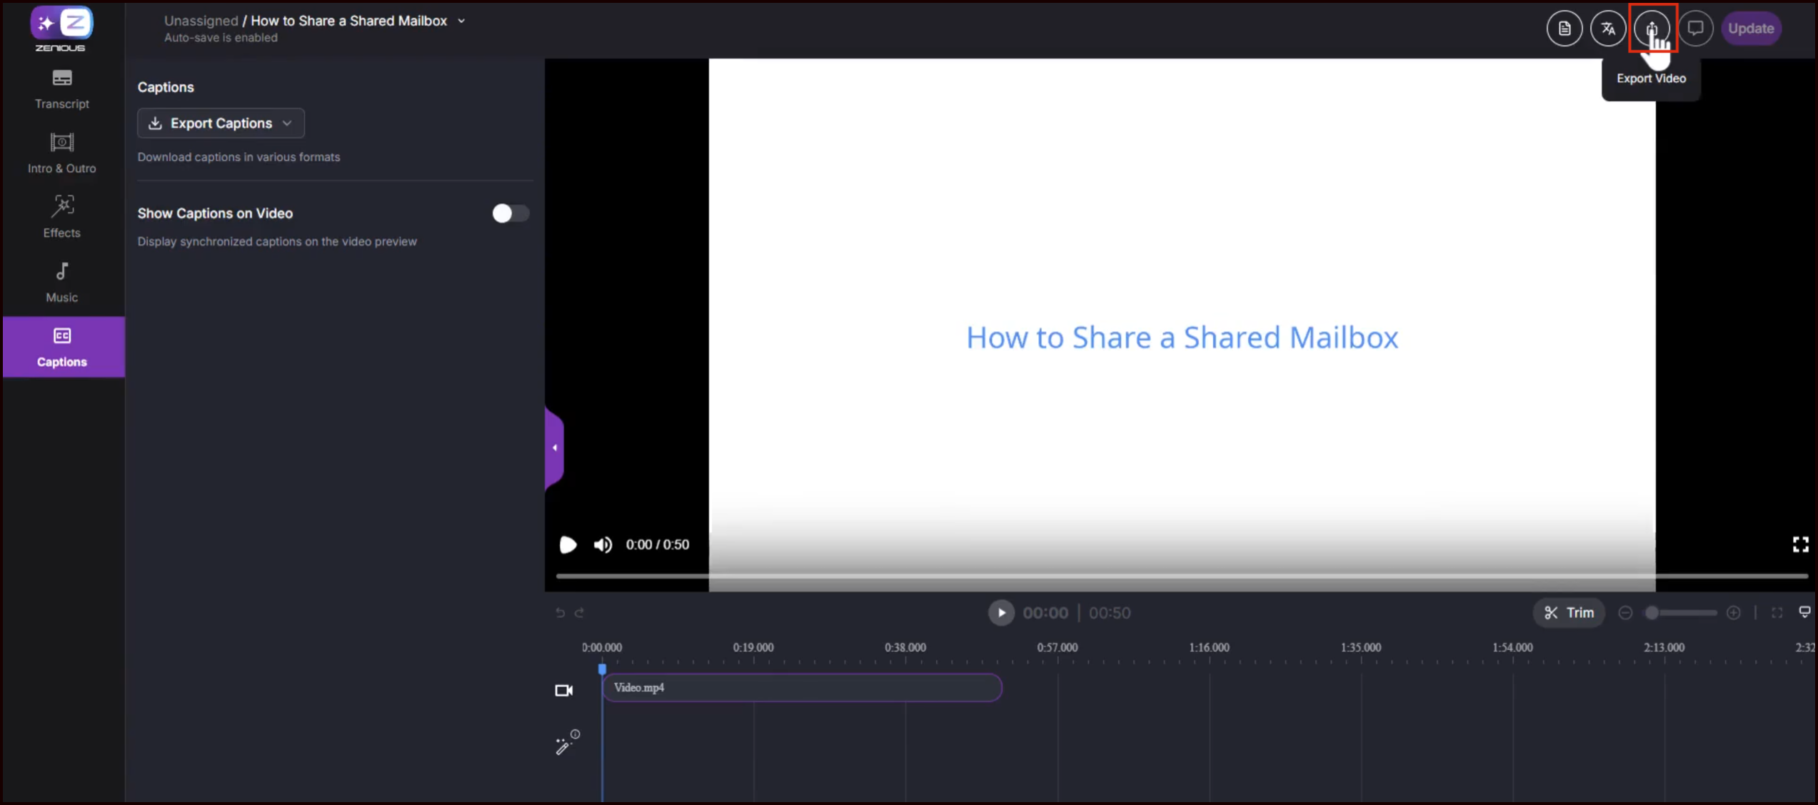Viewport: 1818px width, 805px height.
Task: Select the Video.mp4 clip on timeline
Action: click(801, 688)
